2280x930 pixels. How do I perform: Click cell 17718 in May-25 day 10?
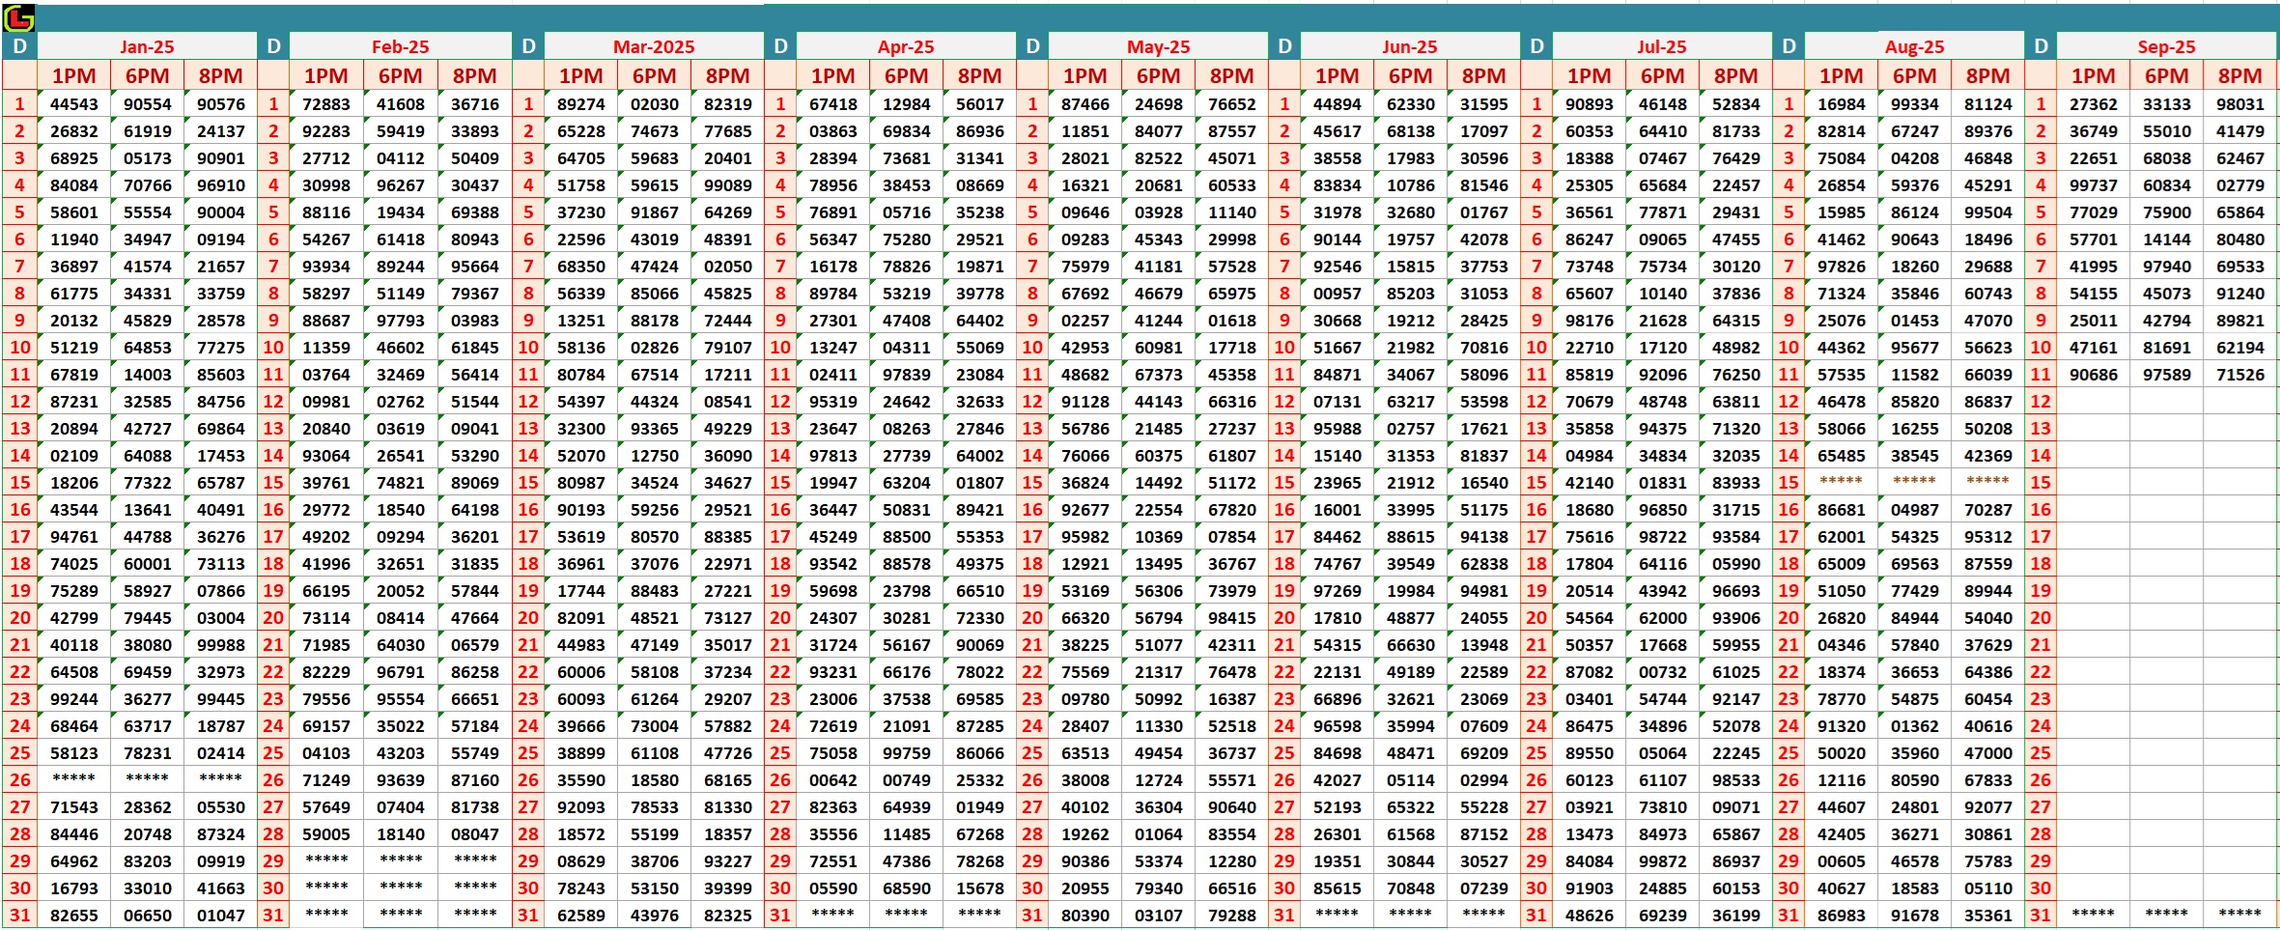tap(1231, 348)
